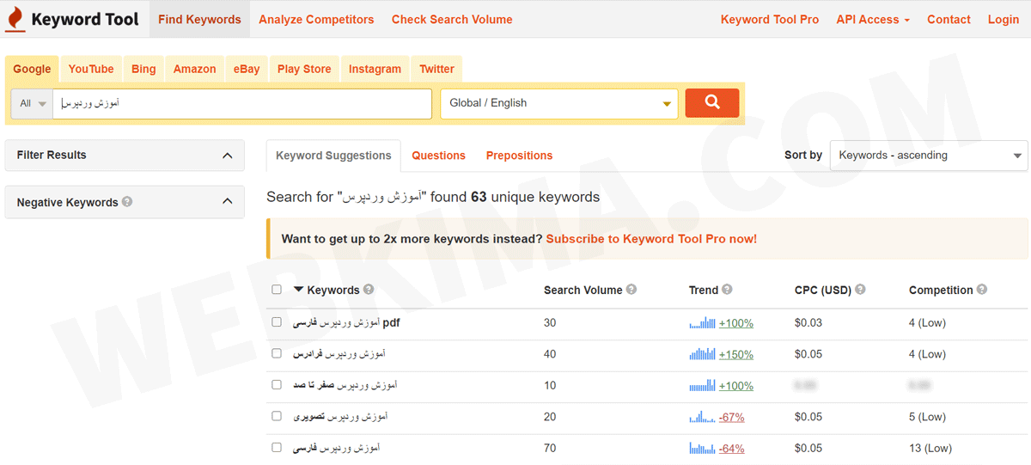Screen dimensions: 1031x465
Task: Switch to the Play Store tab
Action: [x=304, y=69]
